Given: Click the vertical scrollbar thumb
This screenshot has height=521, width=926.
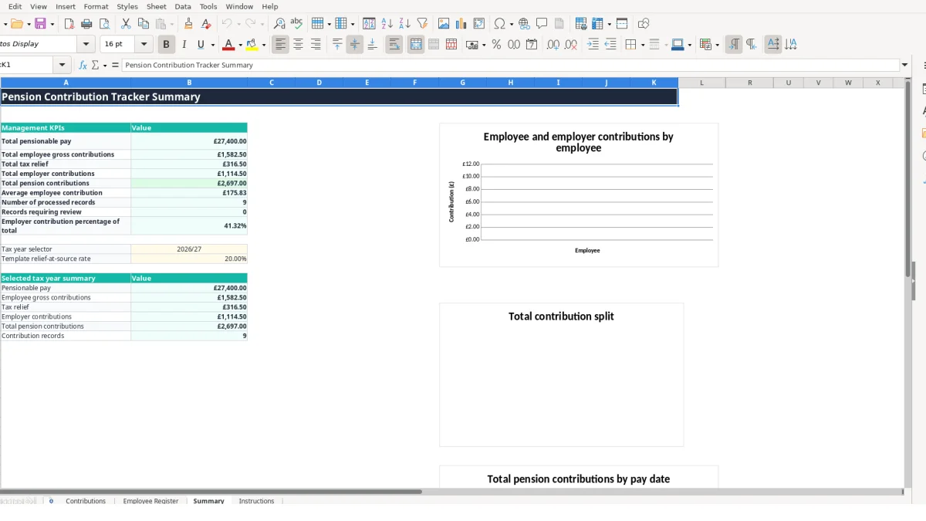Looking at the screenshot, I should 908,178.
